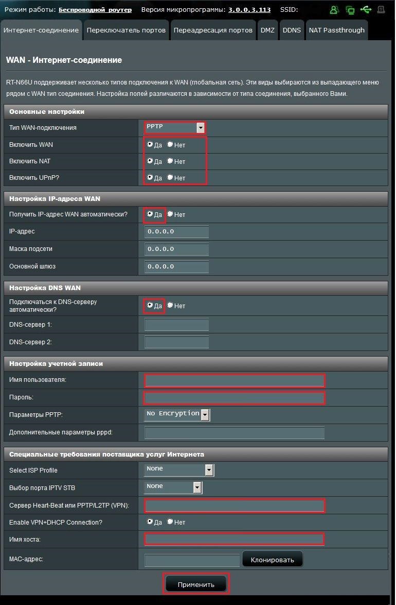This screenshot has height=605, width=396.
Task: Open firmware version 3.0.0.3.113 link
Action: pos(249,10)
